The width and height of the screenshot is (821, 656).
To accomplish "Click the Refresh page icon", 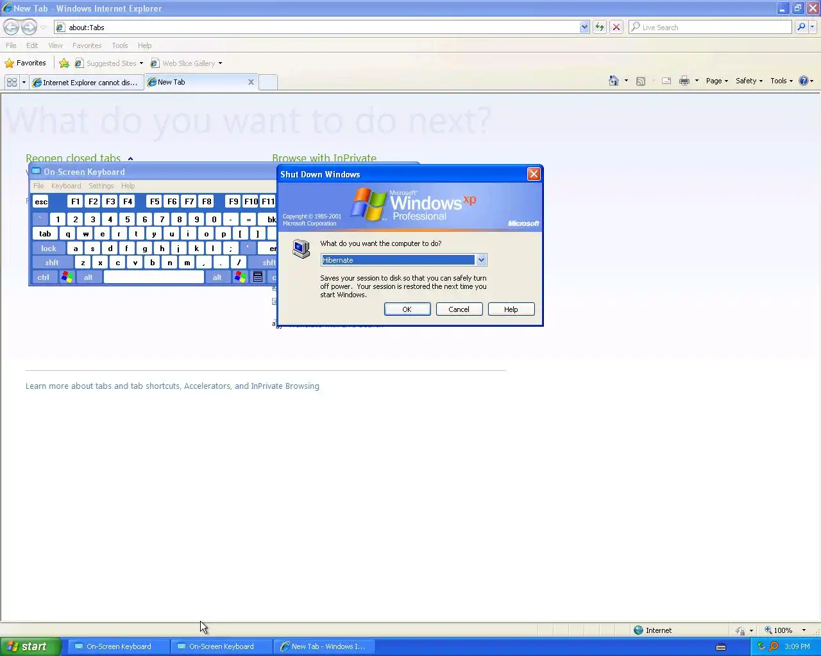I will coord(600,27).
